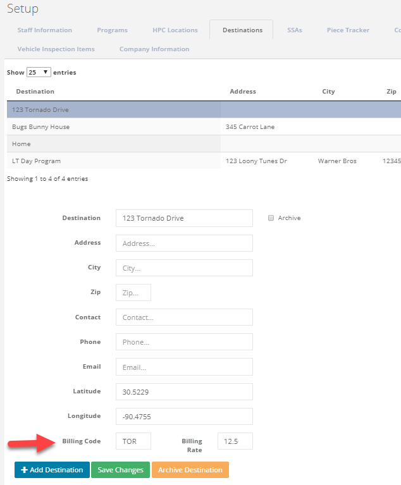
Task: Select the Vehicle Inspection Items tab
Action: pos(56,49)
